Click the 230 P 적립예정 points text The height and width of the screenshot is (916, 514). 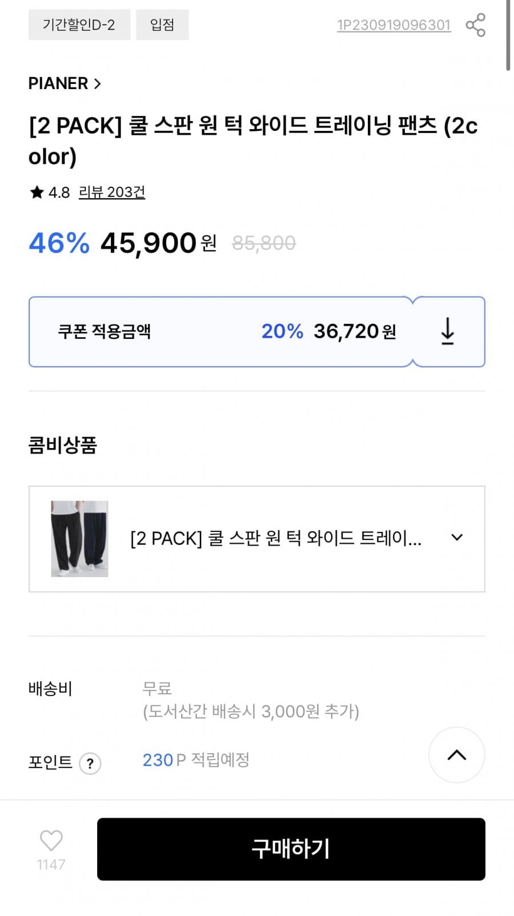[x=196, y=760]
